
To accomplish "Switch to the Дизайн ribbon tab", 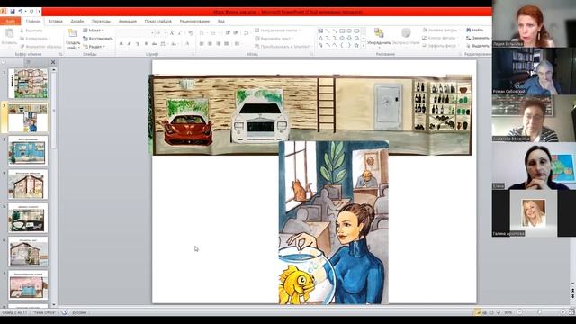I will point(76,21).
